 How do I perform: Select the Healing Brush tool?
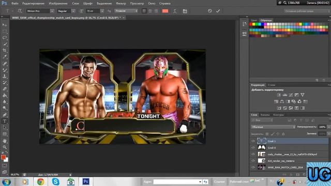click(x=5, y=64)
